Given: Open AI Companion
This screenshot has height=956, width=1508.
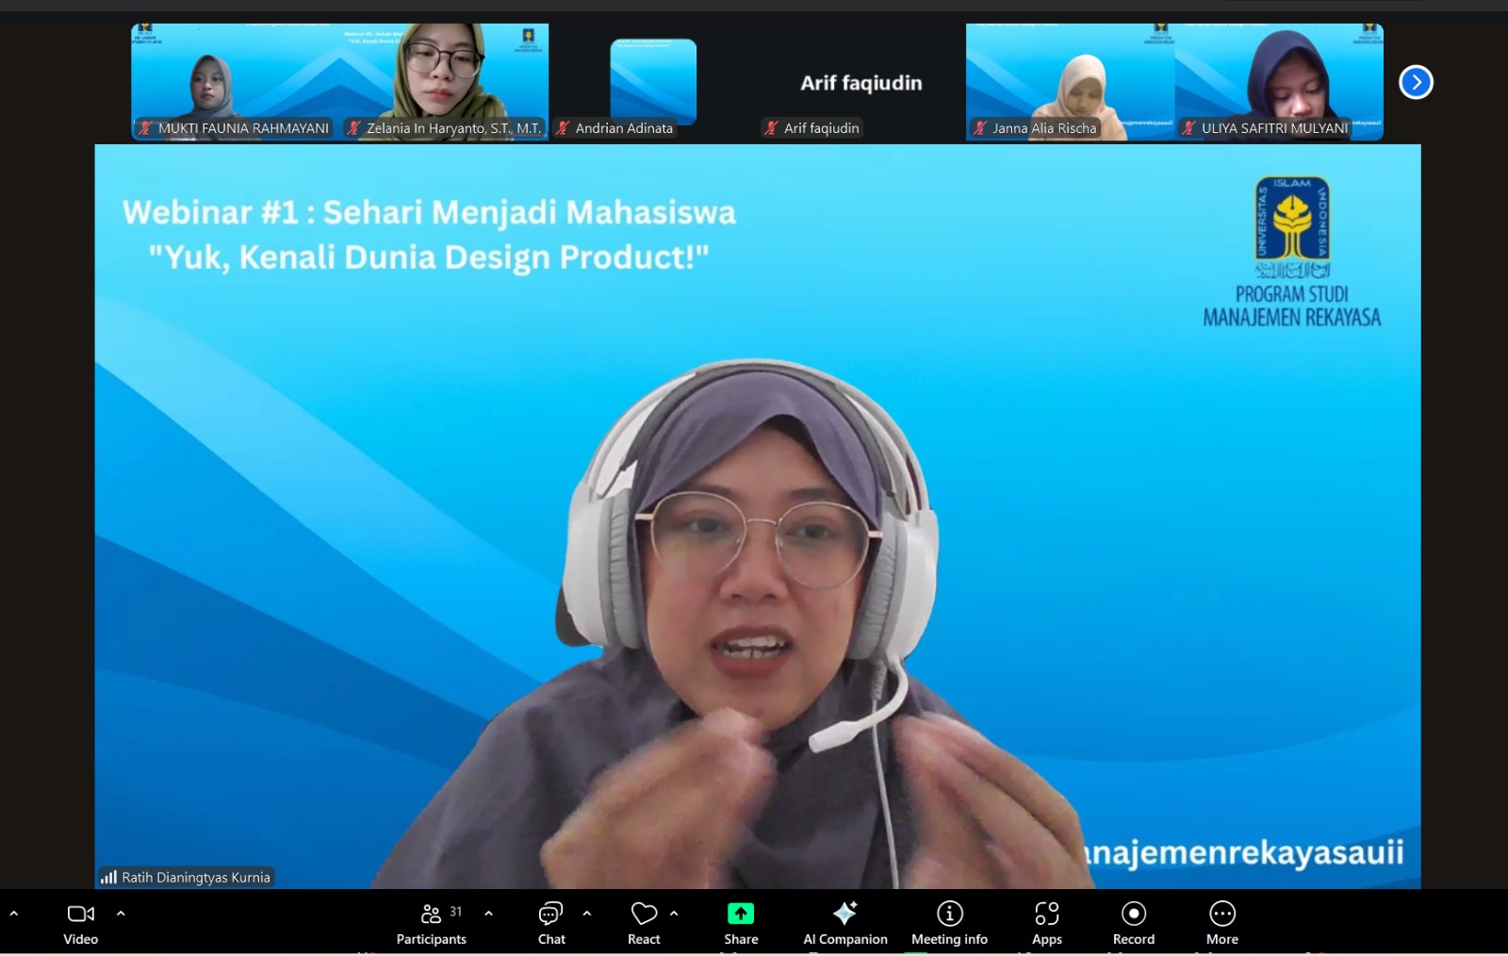Looking at the screenshot, I should tap(844, 914).
